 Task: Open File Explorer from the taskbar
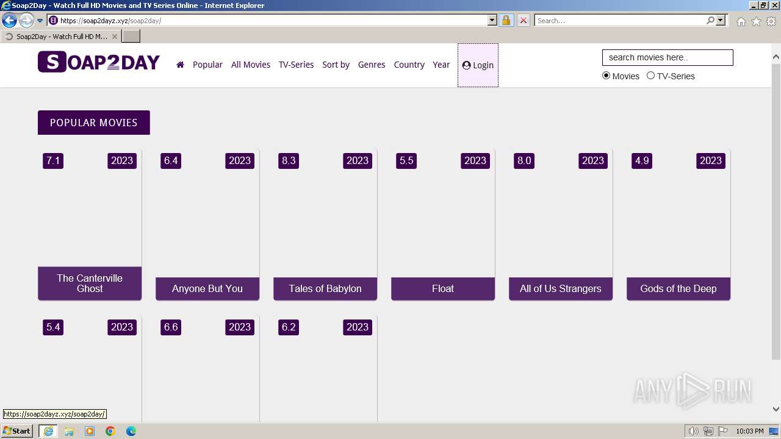point(69,431)
